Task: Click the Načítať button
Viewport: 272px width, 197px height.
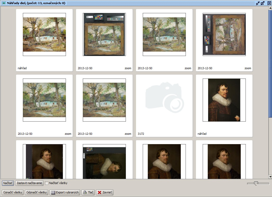Action: tap(8, 183)
